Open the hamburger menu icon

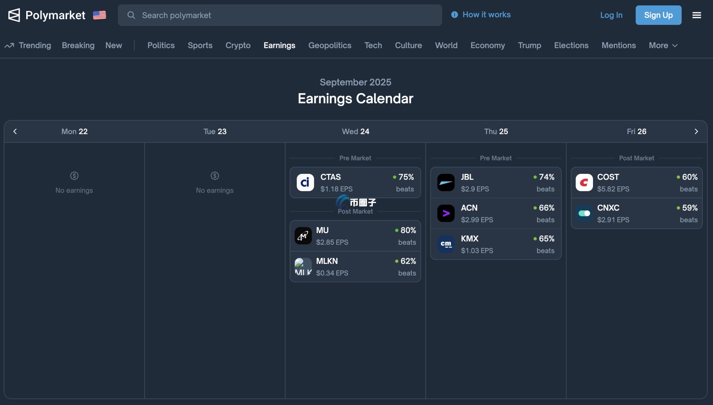(x=697, y=15)
